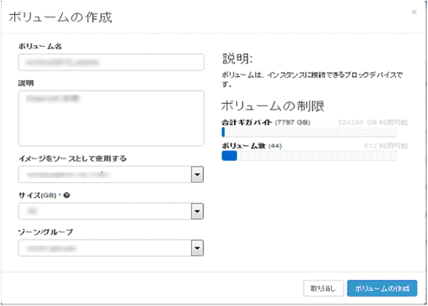Click the blue ボリュームの作成 button
Screen dimensions: 428x306
(x=382, y=289)
